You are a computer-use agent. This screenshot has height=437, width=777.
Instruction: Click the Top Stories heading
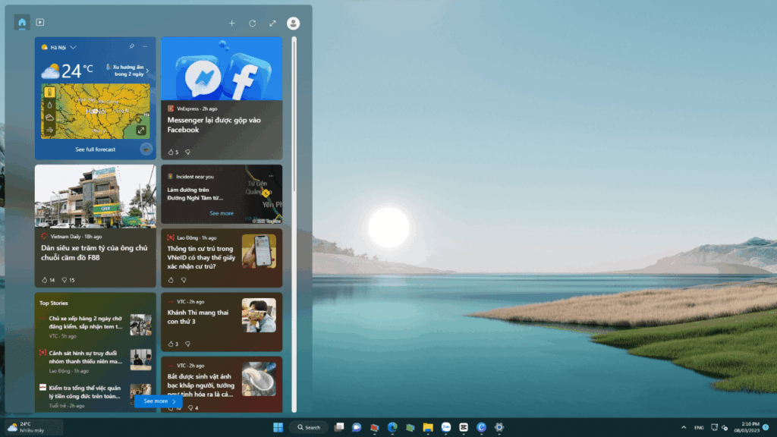pos(54,303)
